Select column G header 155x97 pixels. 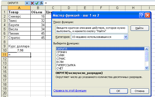117,8
